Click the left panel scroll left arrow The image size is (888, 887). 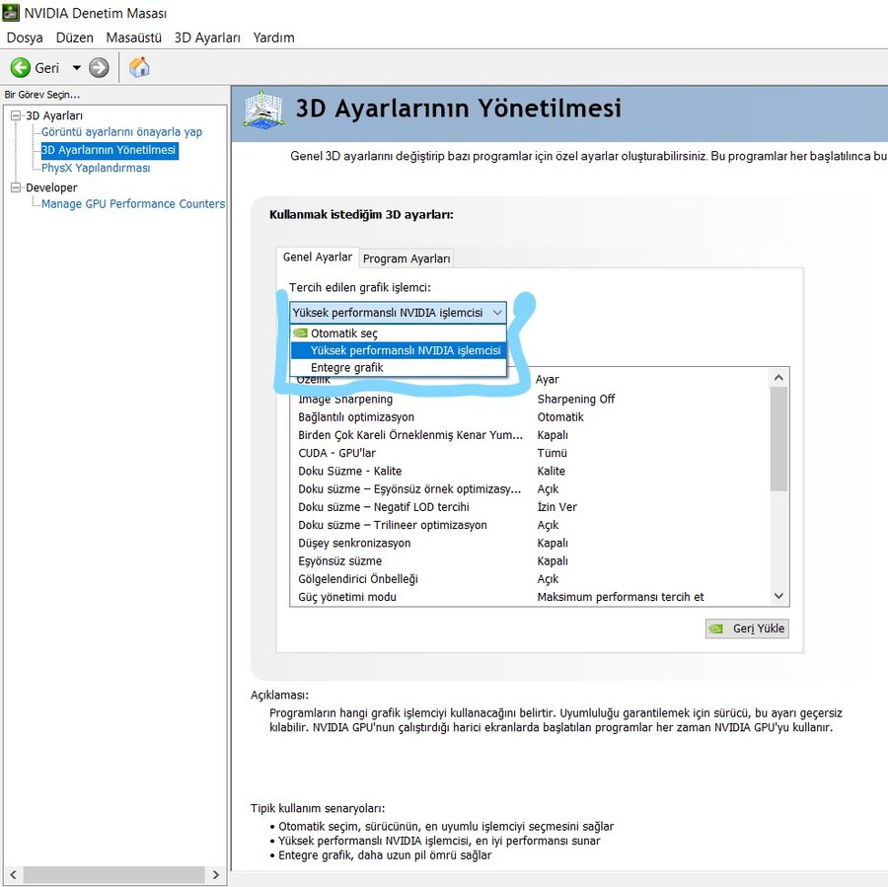(x=13, y=874)
